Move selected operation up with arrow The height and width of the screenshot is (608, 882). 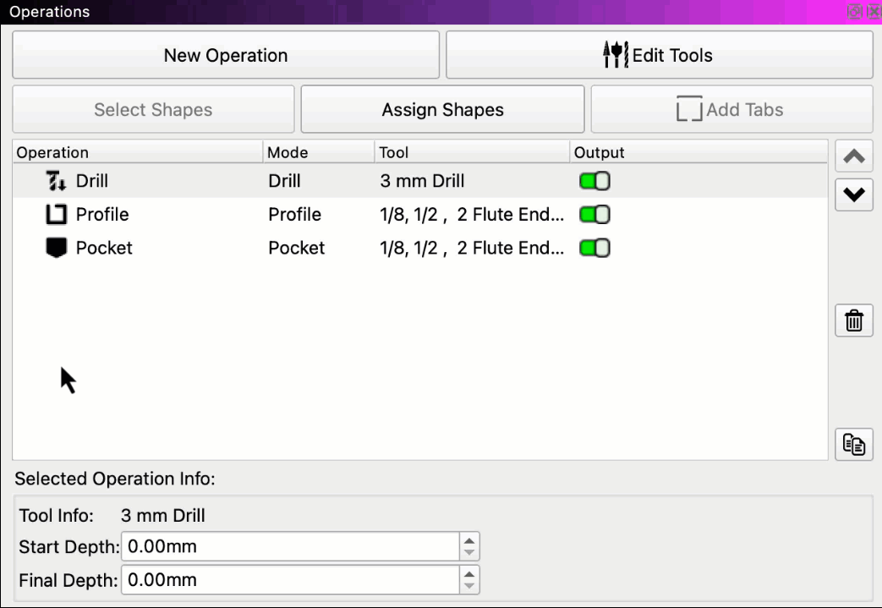pos(853,156)
